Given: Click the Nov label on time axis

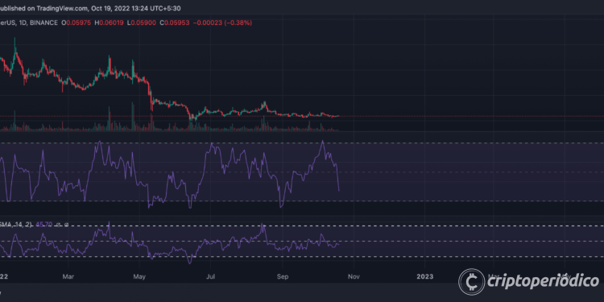Looking at the screenshot, I should 354,276.
